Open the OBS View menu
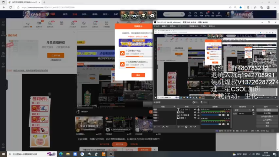The image size is (279, 157). (x=172, y=26)
